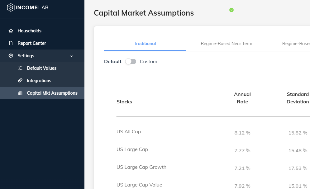Viewport: 310px width, 189px height.
Task: Click the Integrations link icon
Action: pyautogui.click(x=20, y=81)
